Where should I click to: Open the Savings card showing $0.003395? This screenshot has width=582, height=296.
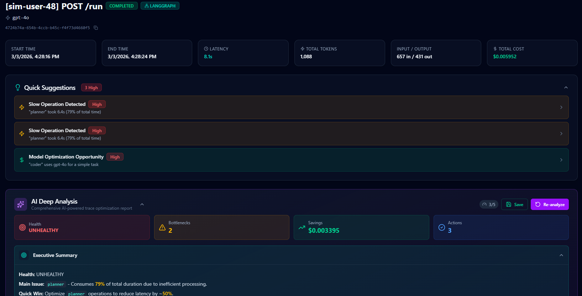(x=361, y=227)
